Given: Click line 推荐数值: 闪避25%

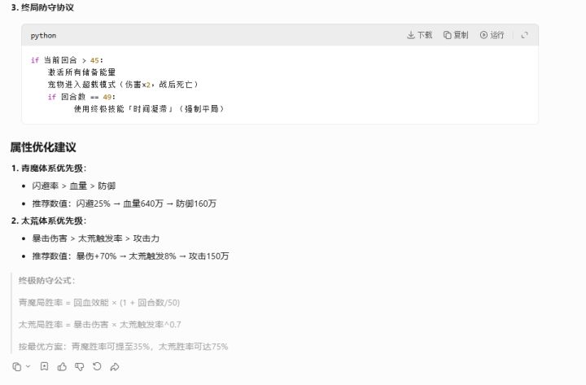Looking at the screenshot, I should pyautogui.click(x=124, y=203).
